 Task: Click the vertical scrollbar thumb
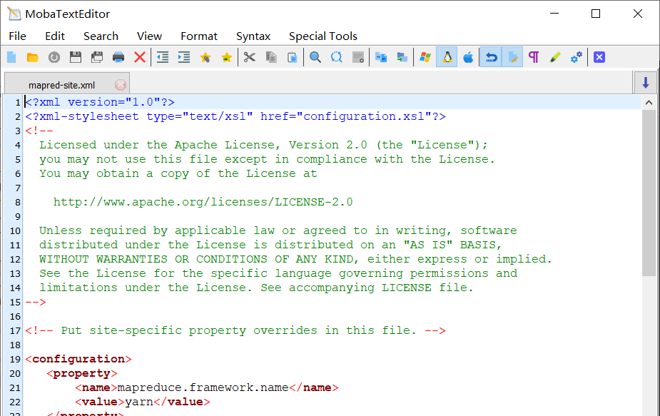(649, 193)
